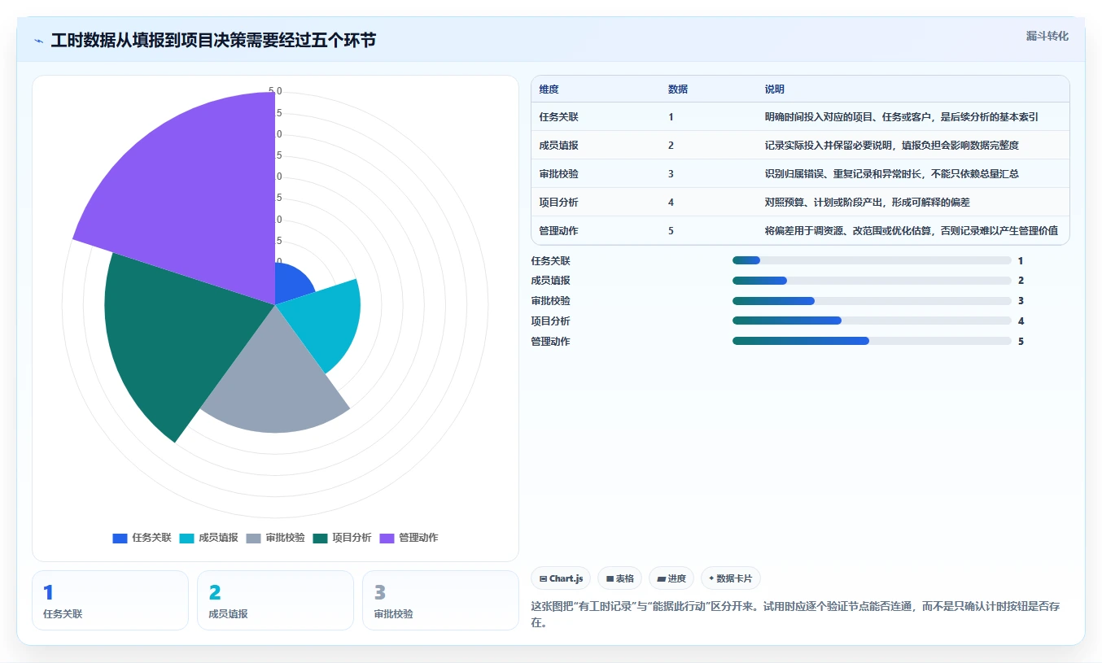Screen dimensions: 1102x663
Task: Toggle 成员填报 legend color swatch
Action: [186, 538]
